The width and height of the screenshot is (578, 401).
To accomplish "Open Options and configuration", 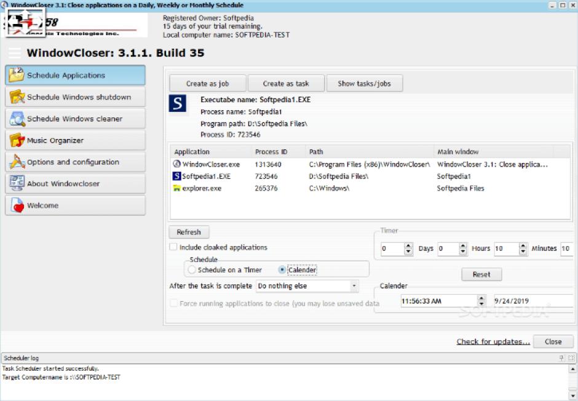I will pyautogui.click(x=75, y=162).
